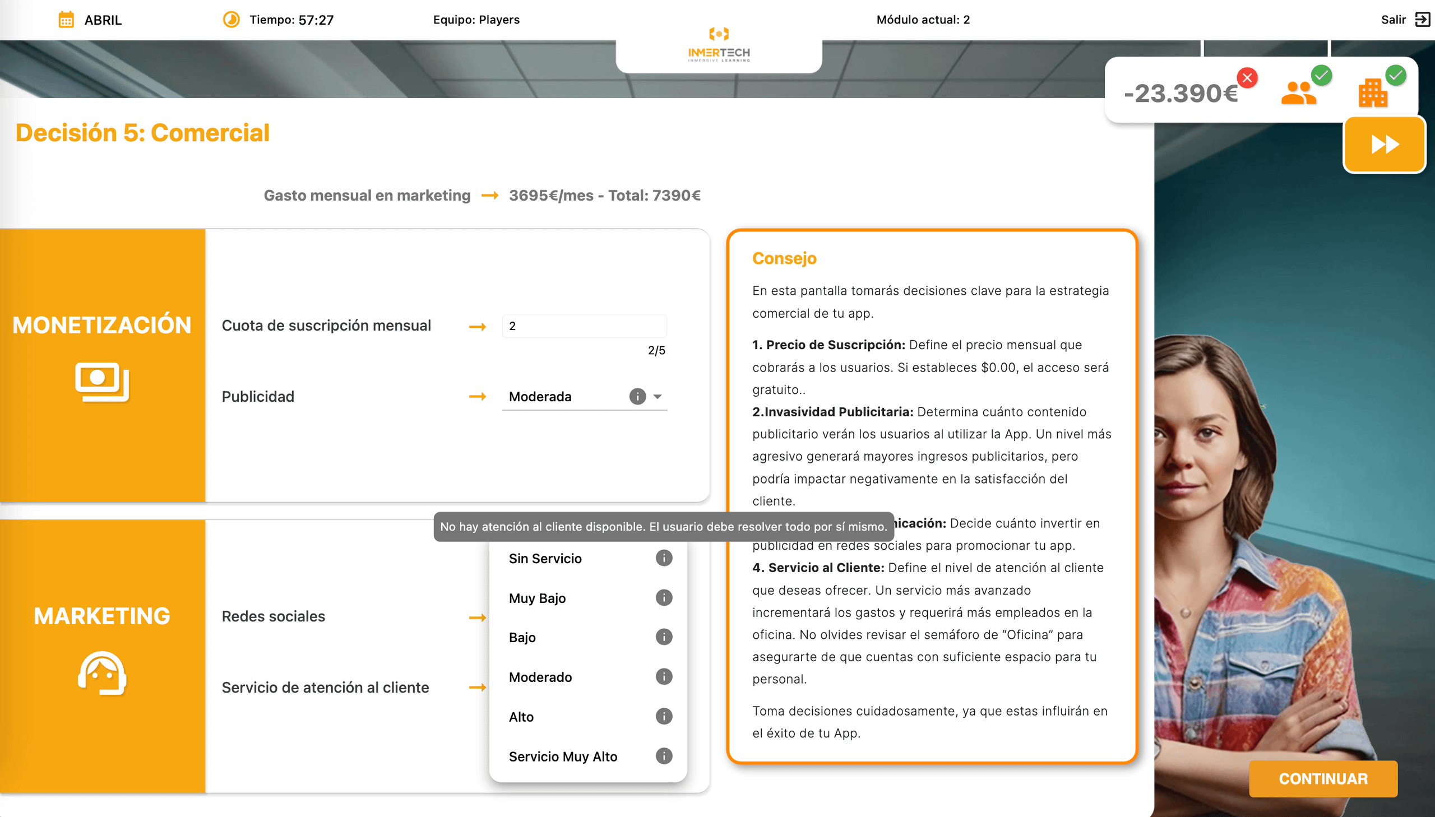This screenshot has height=817, width=1435.
Task: Click info icon beside Moderado option
Action: point(663,677)
